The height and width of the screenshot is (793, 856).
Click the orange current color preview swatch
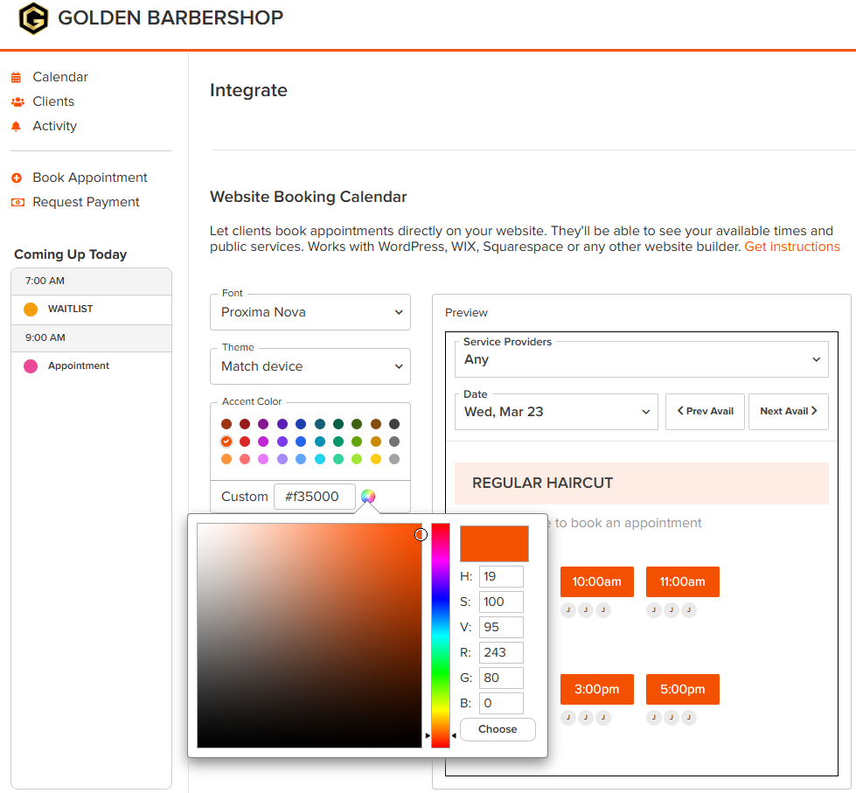pyautogui.click(x=494, y=544)
